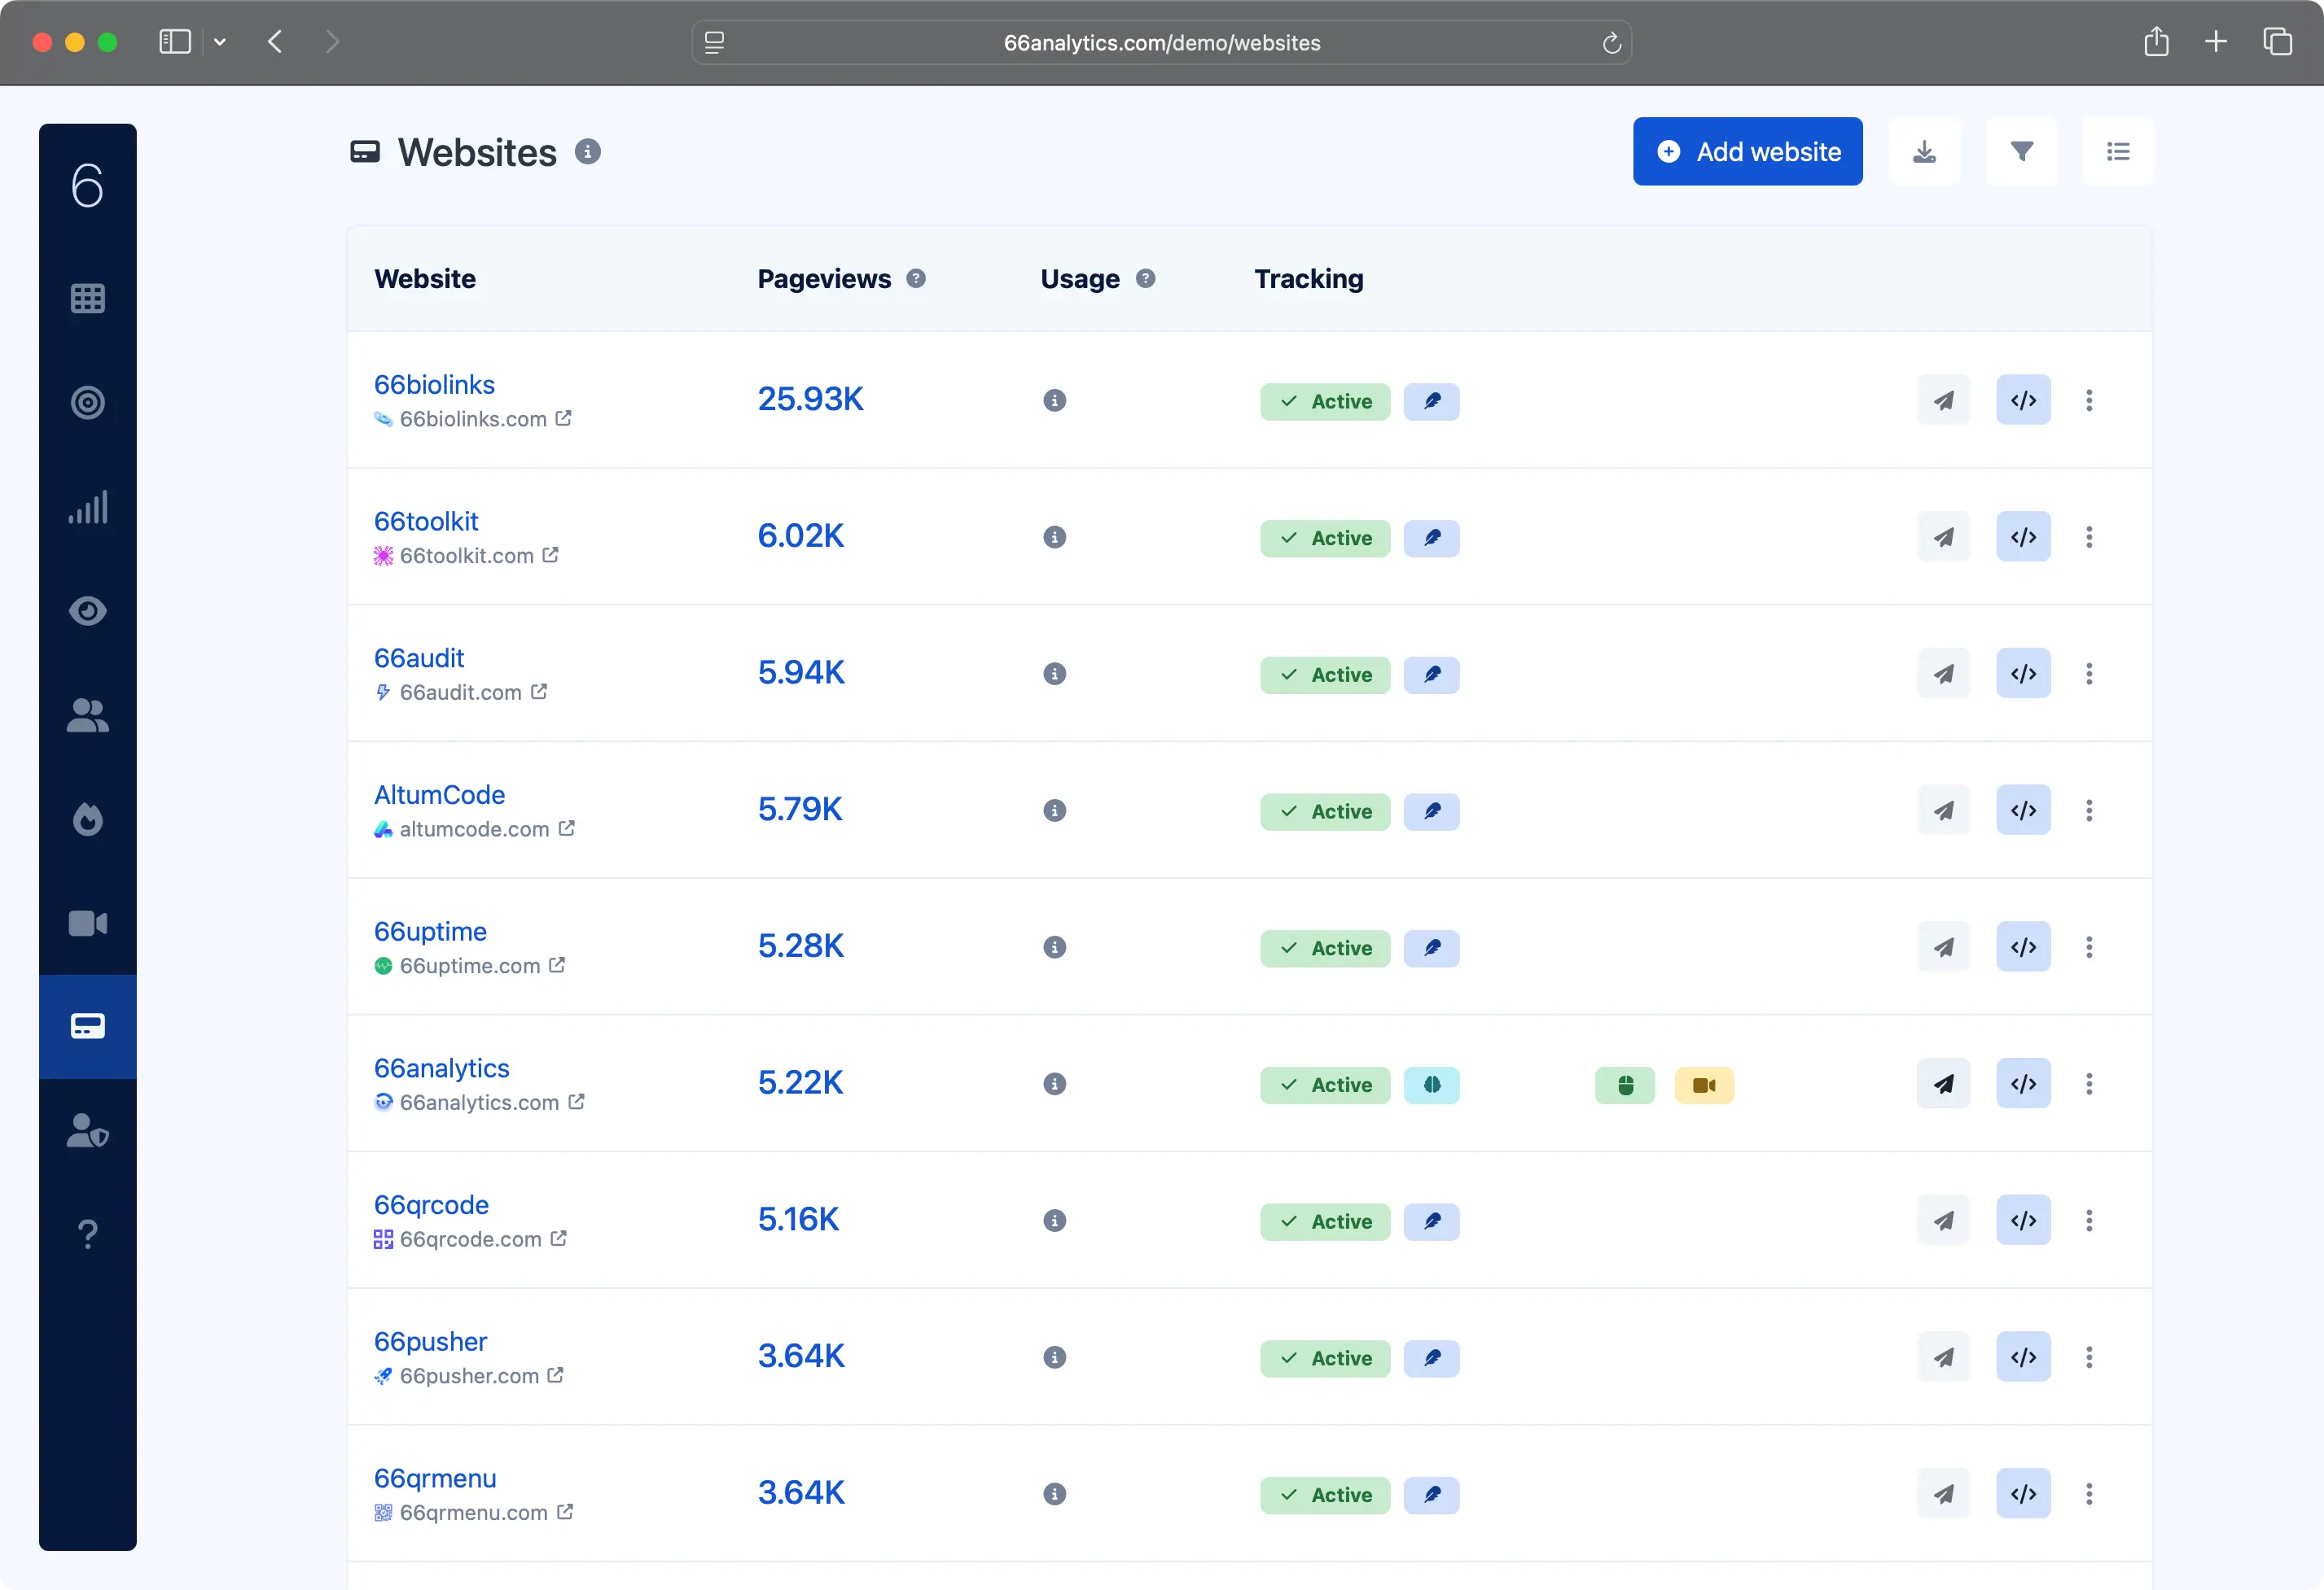Click the paper plane icon for 66pusher
Viewport: 2324px width, 1590px height.
[1943, 1358]
